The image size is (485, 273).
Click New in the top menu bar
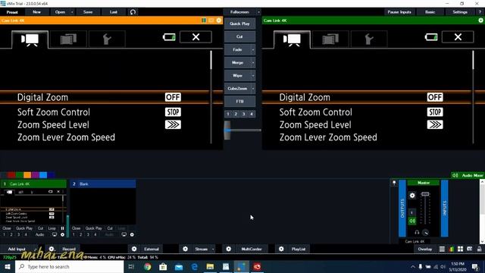point(37,12)
